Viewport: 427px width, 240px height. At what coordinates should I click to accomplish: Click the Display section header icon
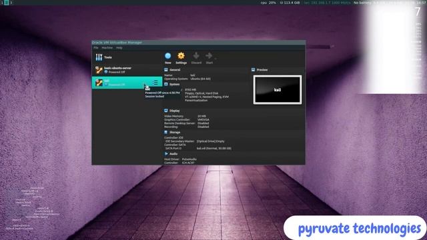pyautogui.click(x=166, y=111)
